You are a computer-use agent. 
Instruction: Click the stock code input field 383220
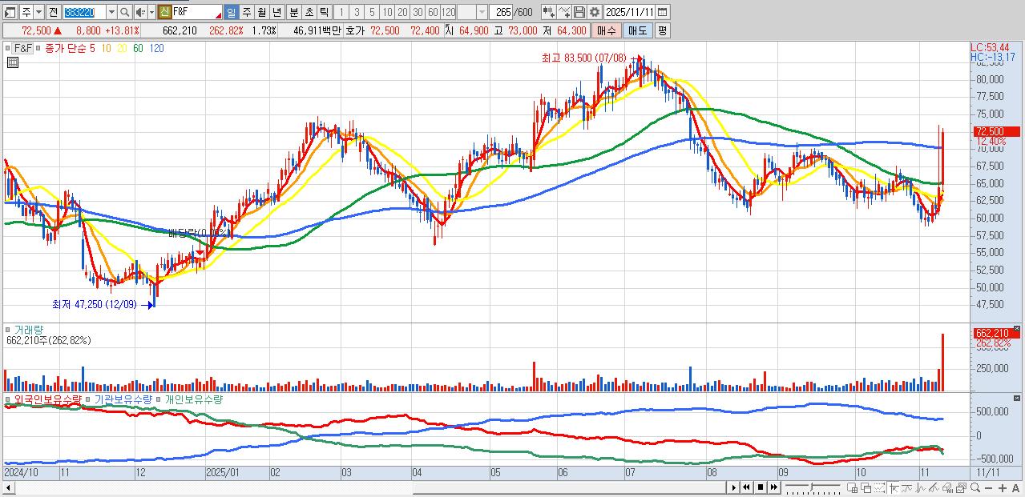84,12
